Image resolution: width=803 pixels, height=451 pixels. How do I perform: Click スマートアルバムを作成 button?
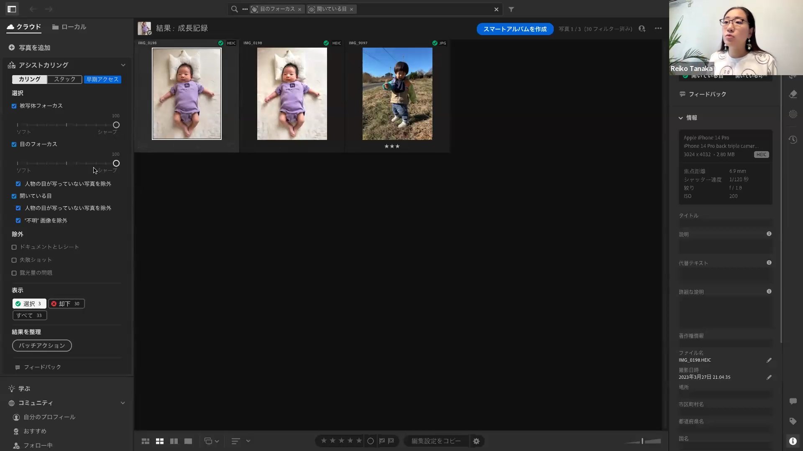point(515,29)
